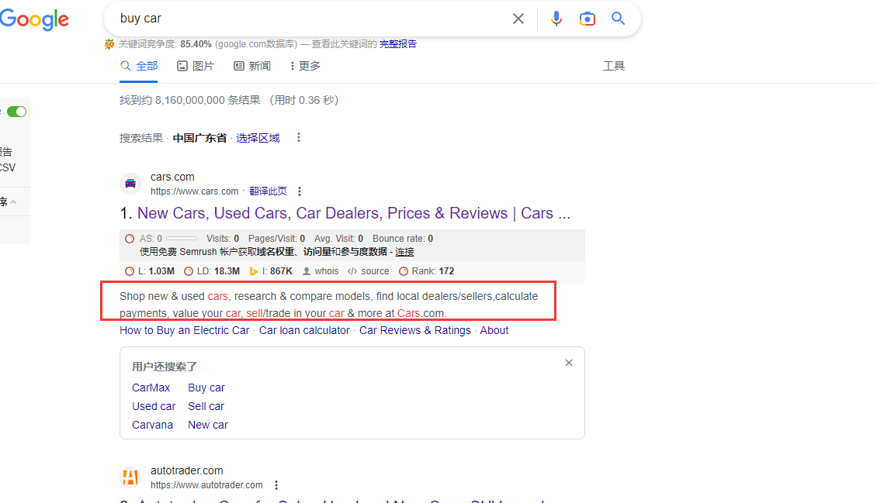Image resolution: width=877 pixels, height=503 pixels.
Task: Click the Rank circle icon
Action: click(404, 271)
